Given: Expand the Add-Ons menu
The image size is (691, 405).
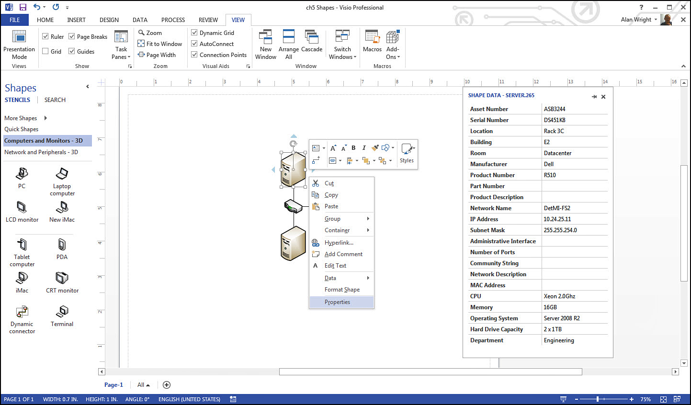Looking at the screenshot, I should point(393,45).
